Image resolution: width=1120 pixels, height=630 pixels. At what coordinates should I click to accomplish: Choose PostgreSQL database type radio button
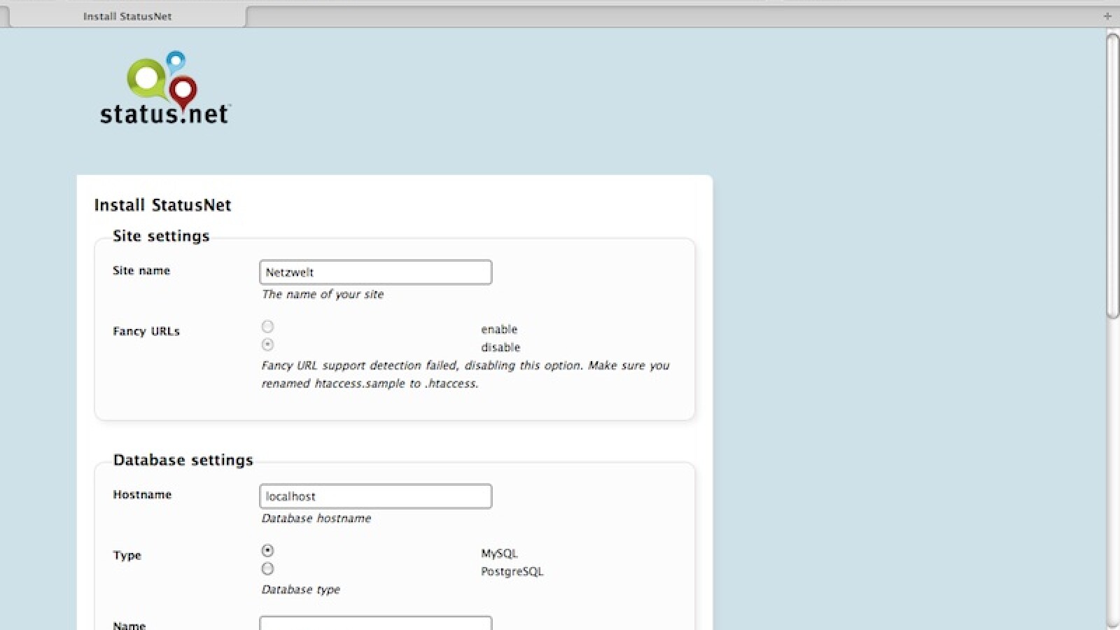click(x=267, y=568)
